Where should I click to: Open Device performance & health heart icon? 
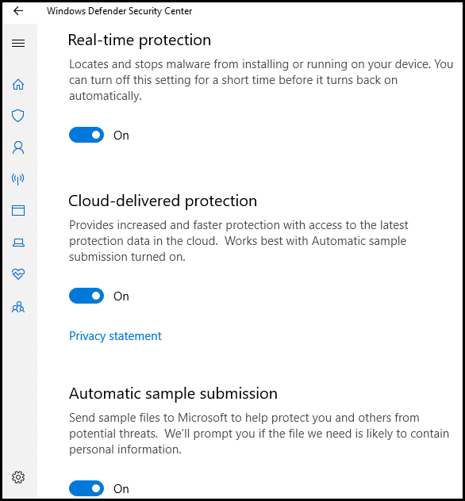click(x=18, y=273)
